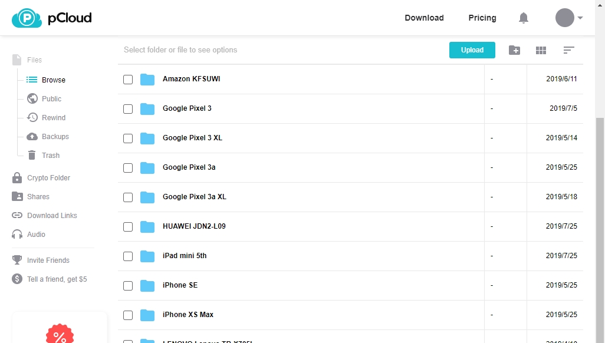Open the Google Pixel 3a XL folder name
Viewport: 605px width, 343px height.
(x=195, y=197)
